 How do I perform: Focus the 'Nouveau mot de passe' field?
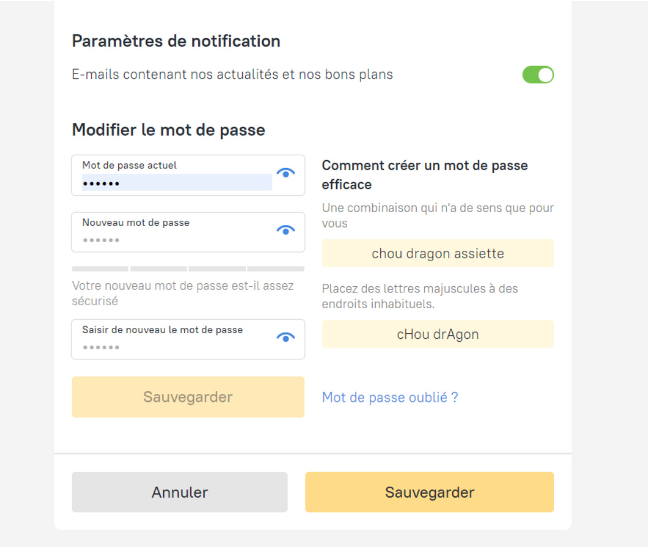click(177, 239)
